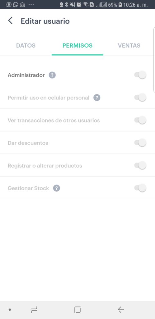The height and width of the screenshot is (319, 155).
Task: Tap Android recent apps navigation icon
Action: click(34, 310)
